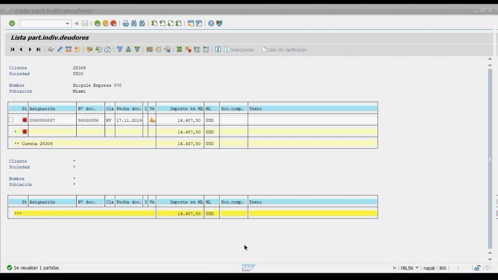
Task: Click the Miami city value
Action: click(x=79, y=91)
